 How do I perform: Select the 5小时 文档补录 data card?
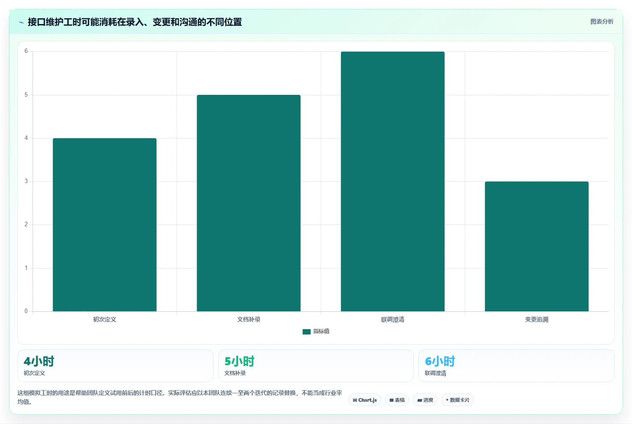pyautogui.click(x=316, y=366)
